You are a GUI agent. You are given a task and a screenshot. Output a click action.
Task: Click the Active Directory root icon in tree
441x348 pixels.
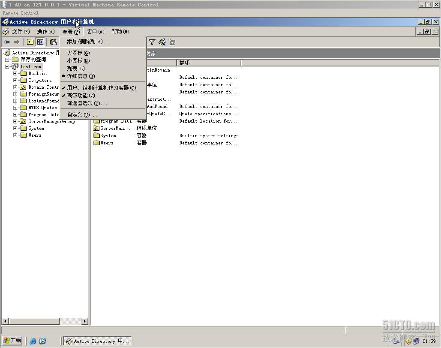tap(7, 53)
